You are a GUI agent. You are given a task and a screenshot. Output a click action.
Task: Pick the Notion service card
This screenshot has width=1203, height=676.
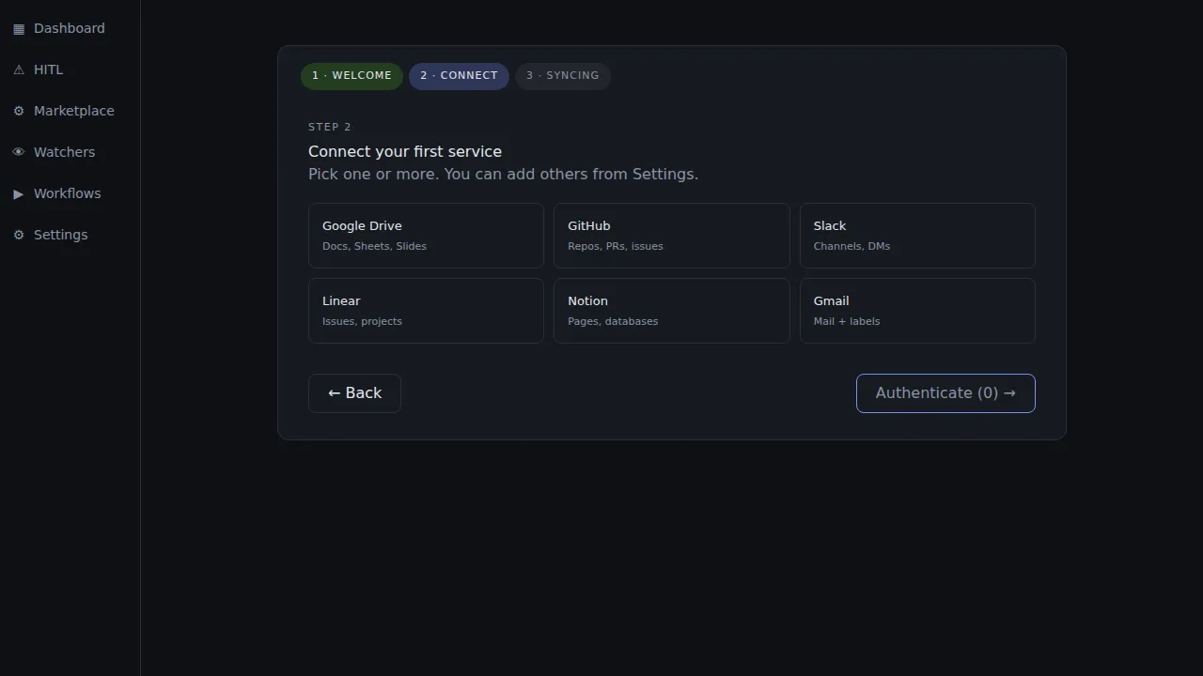(x=671, y=311)
